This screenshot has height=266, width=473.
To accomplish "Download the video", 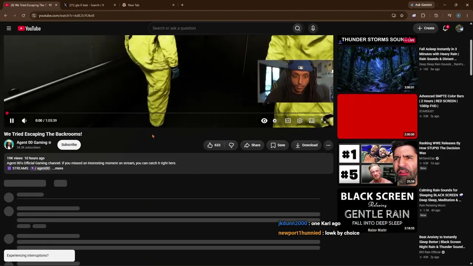I will pos(306,145).
